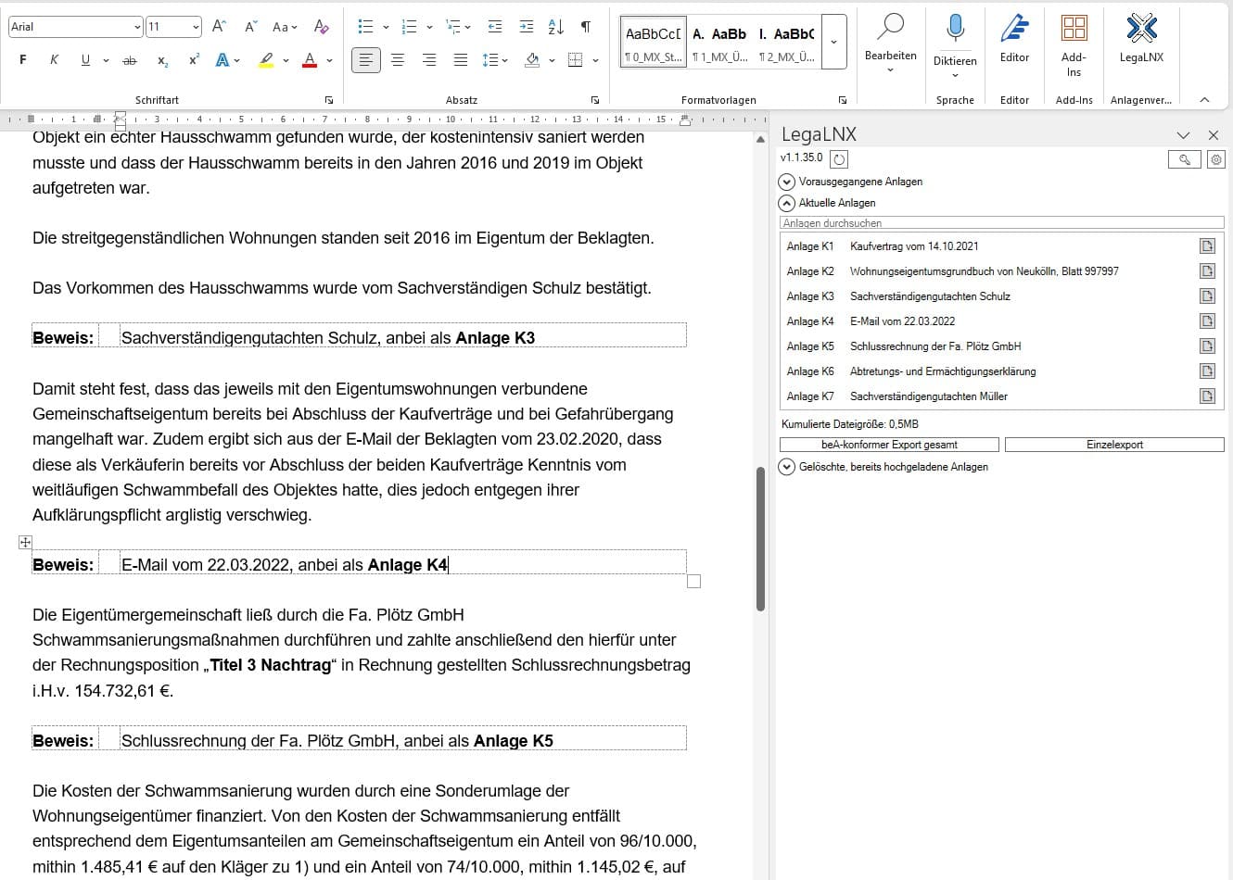Viewport: 1233px width, 880px height.
Task: Click beA-konformer Export gesamt button
Action: [889, 445]
